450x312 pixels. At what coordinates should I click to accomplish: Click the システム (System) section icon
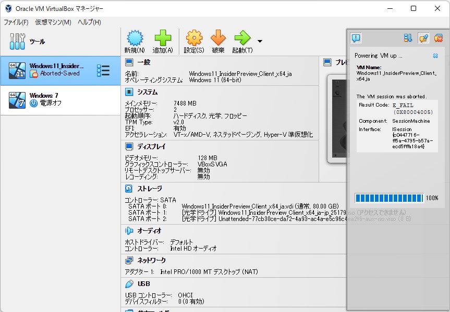pos(129,92)
